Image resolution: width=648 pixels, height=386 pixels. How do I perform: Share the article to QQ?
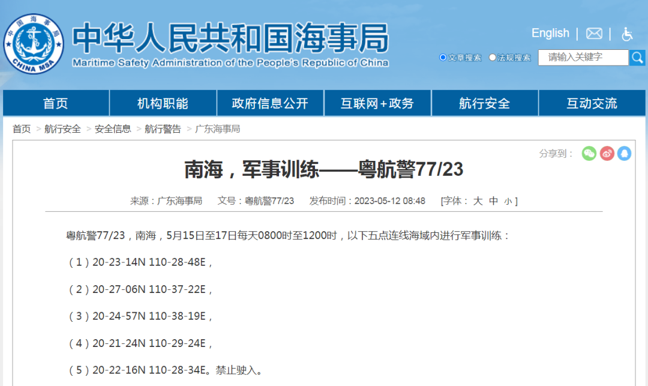[625, 154]
